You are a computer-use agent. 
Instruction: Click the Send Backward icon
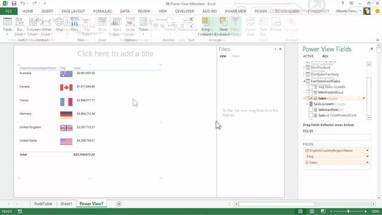[x=223, y=22]
